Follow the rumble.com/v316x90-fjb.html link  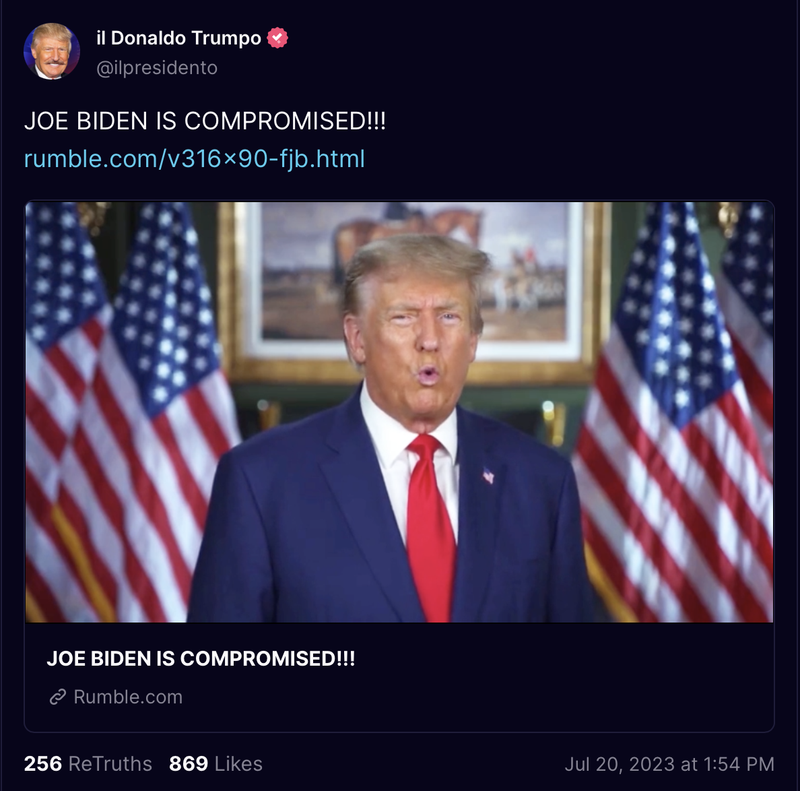coord(195,159)
